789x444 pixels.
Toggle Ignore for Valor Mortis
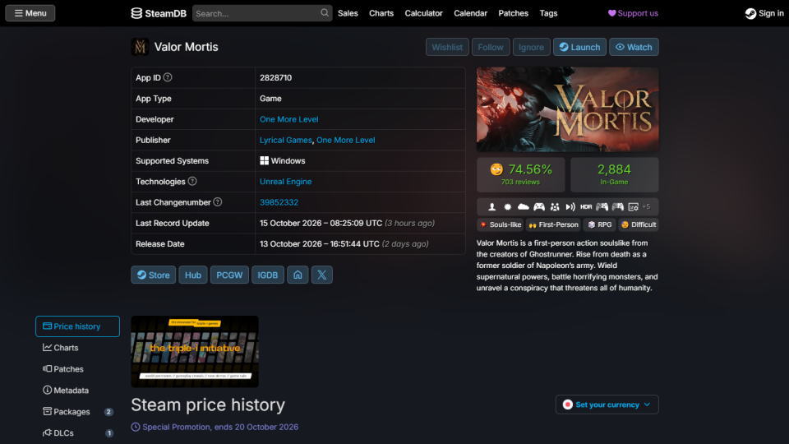(x=532, y=47)
